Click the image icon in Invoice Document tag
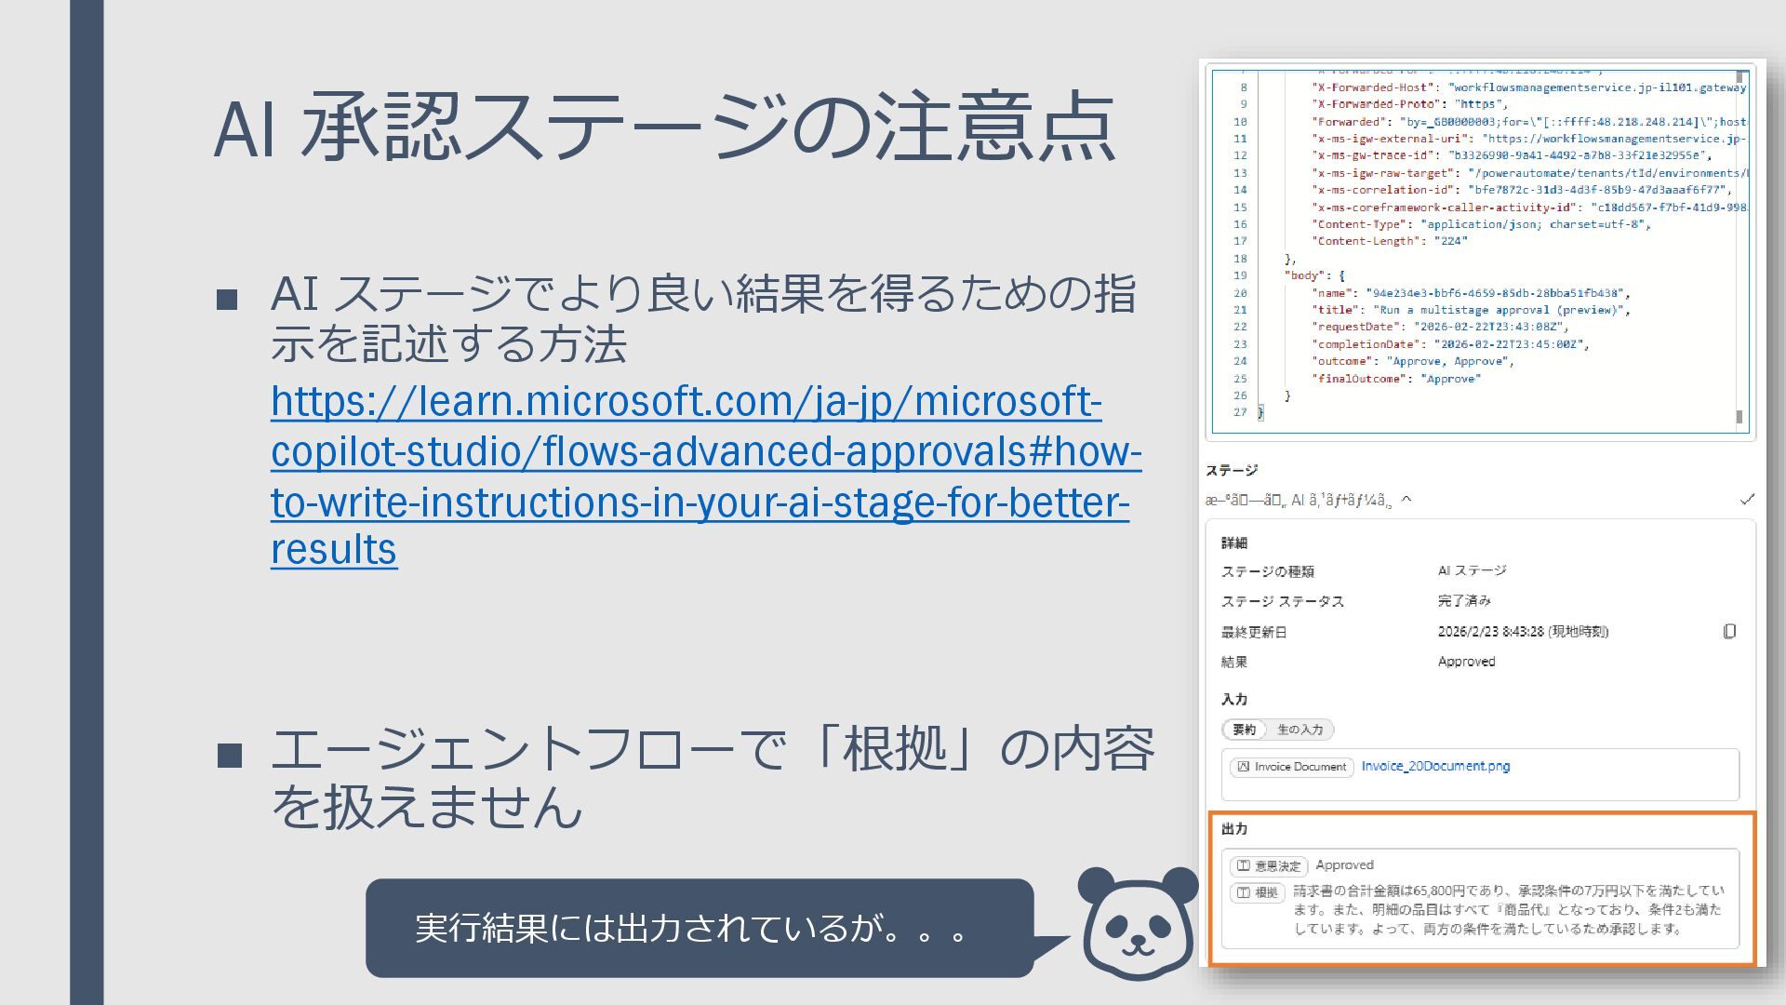 click(1244, 767)
